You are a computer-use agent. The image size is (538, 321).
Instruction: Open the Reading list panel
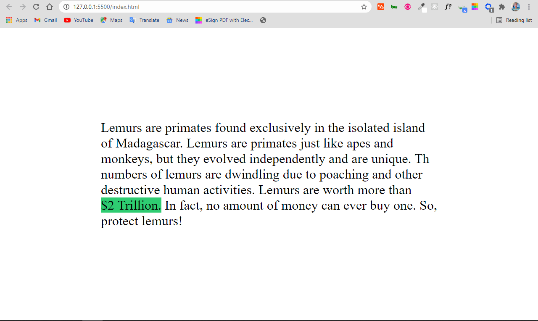point(514,20)
